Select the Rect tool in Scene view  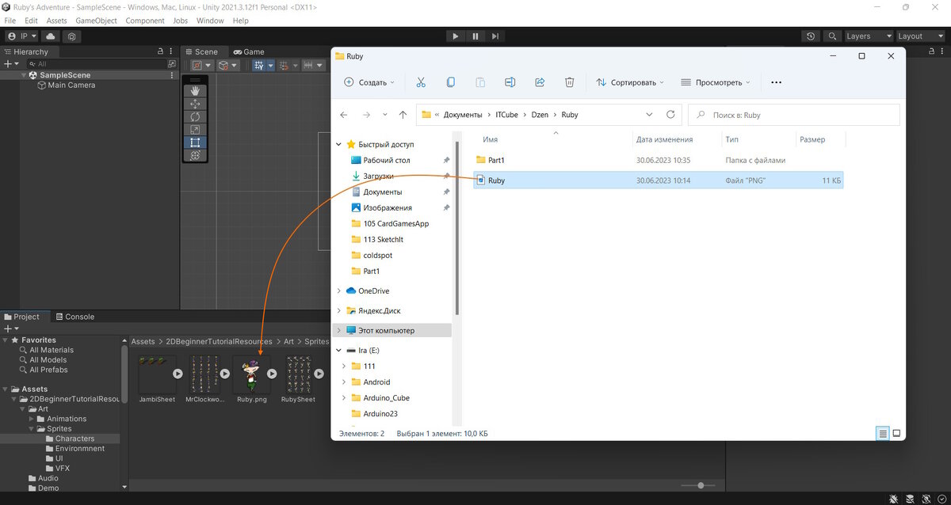coord(195,142)
